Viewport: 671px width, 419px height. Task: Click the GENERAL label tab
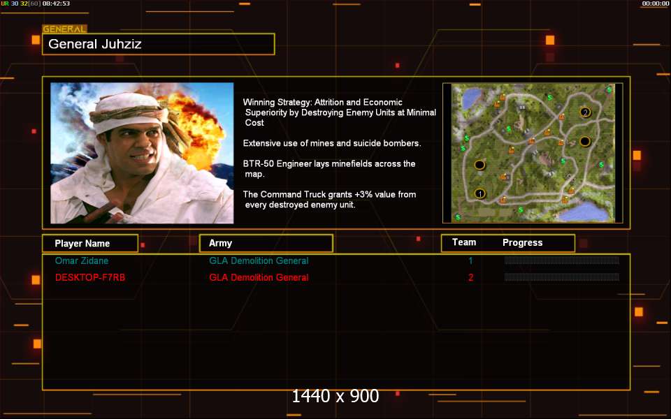click(x=64, y=29)
